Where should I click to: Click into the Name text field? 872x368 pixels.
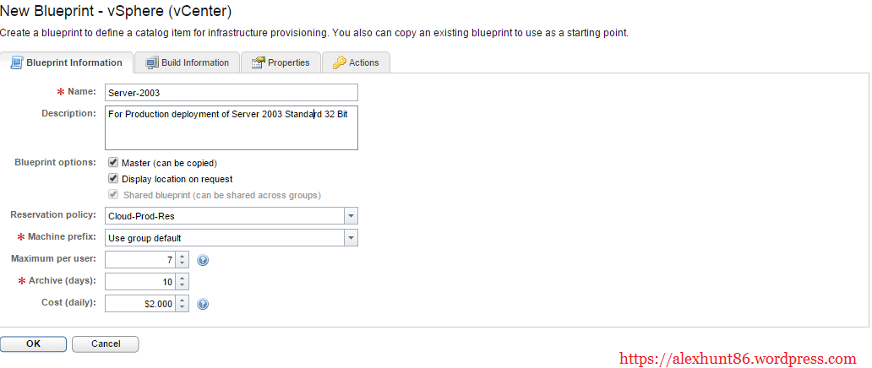coord(231,92)
